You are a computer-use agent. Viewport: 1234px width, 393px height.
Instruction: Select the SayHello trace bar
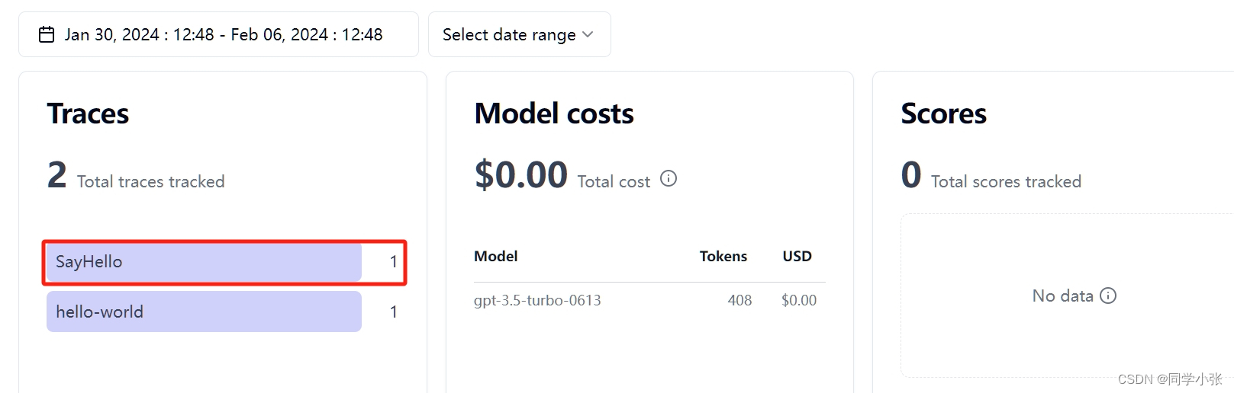point(204,262)
